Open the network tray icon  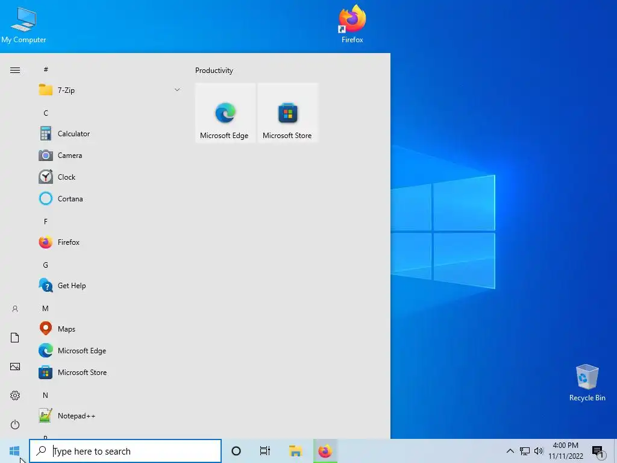(x=525, y=451)
